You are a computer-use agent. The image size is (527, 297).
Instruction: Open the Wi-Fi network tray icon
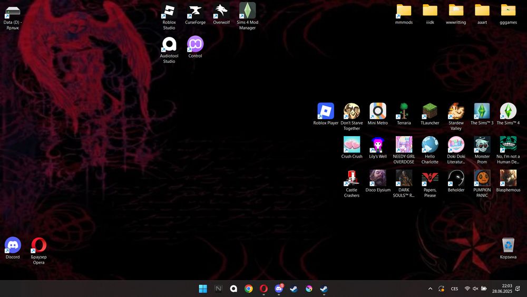click(x=467, y=289)
